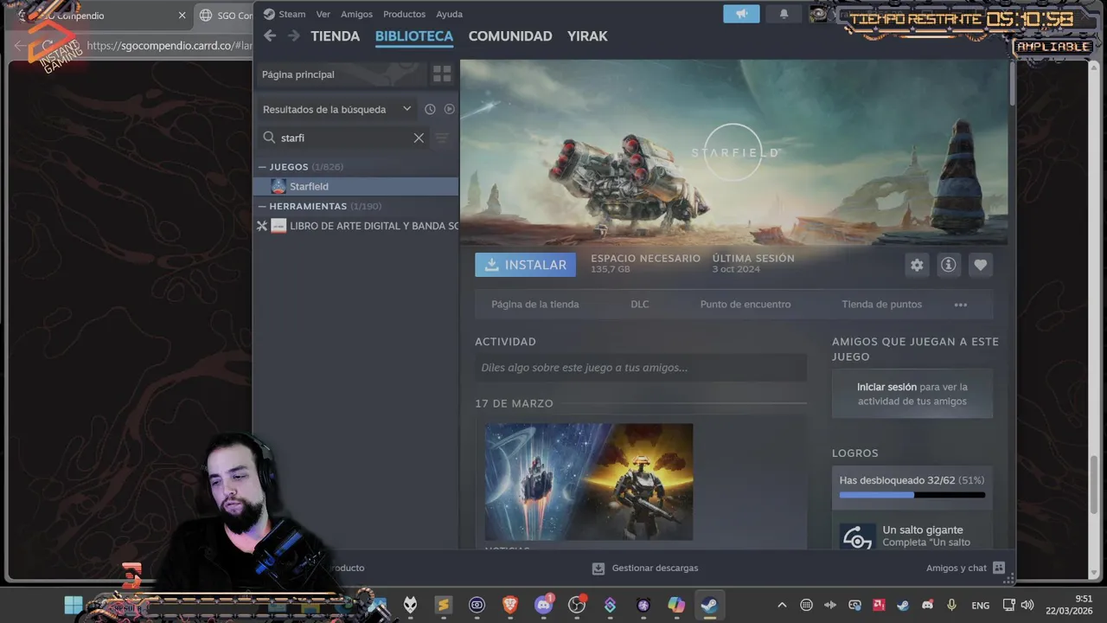Clear the starfi search with the X

pyautogui.click(x=419, y=138)
